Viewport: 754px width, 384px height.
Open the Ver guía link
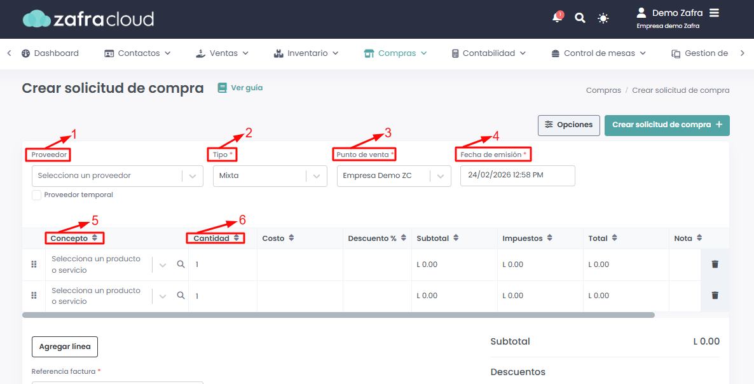pyautogui.click(x=240, y=88)
